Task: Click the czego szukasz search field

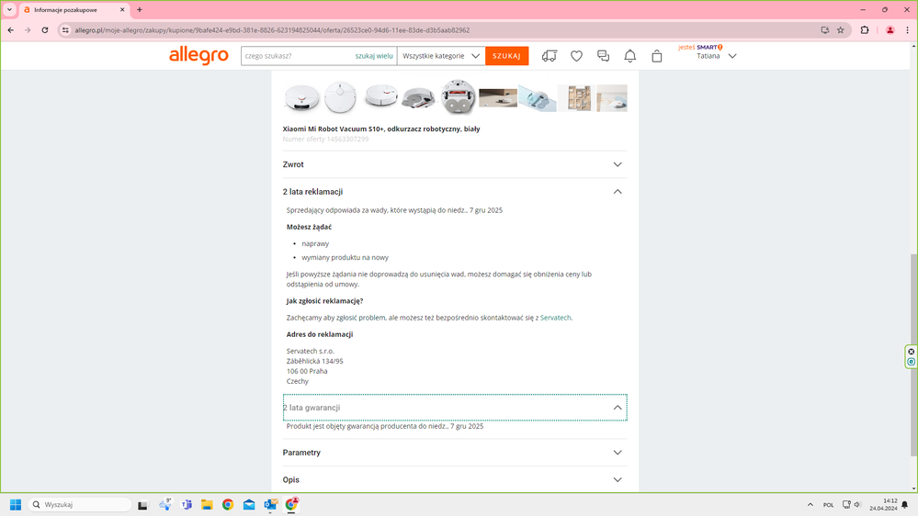Action: click(x=297, y=56)
